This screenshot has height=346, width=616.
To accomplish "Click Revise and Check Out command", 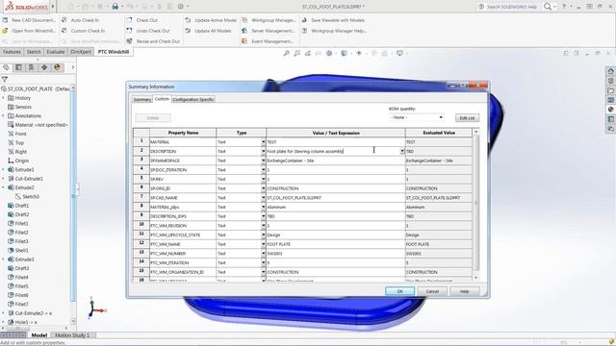I will (153, 41).
